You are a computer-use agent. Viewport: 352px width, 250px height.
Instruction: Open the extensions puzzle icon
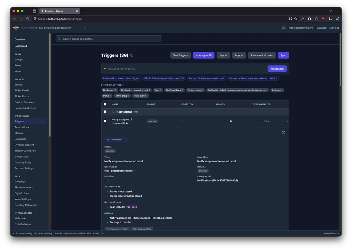[x=316, y=19]
